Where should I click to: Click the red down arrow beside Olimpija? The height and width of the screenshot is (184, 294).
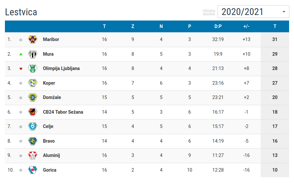point(21,69)
